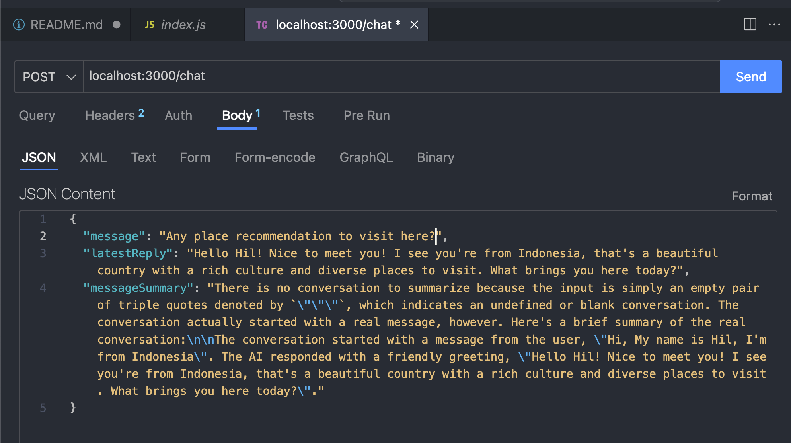The image size is (791, 443).
Task: Click the unsaved dot on README.md tab
Action: tap(117, 25)
